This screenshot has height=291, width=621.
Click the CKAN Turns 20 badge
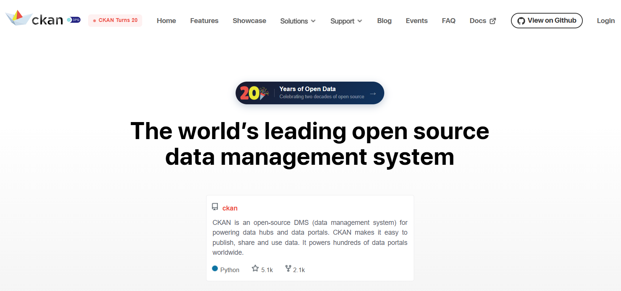click(115, 20)
